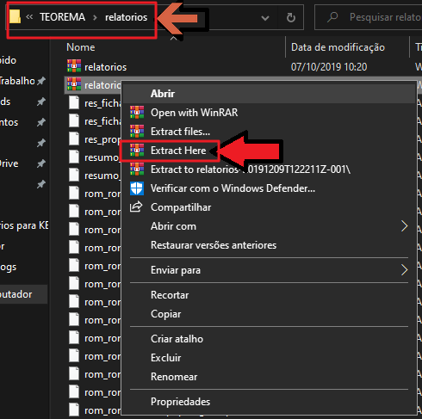Open address bar history dropdown
Image resolution: width=422 pixels, height=419 pixels.
click(x=265, y=18)
